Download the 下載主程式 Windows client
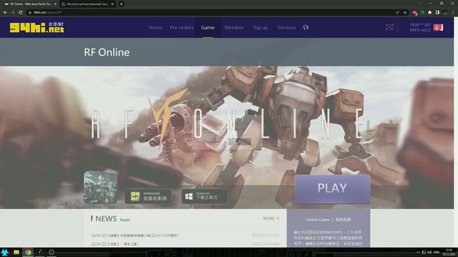 click(x=205, y=196)
